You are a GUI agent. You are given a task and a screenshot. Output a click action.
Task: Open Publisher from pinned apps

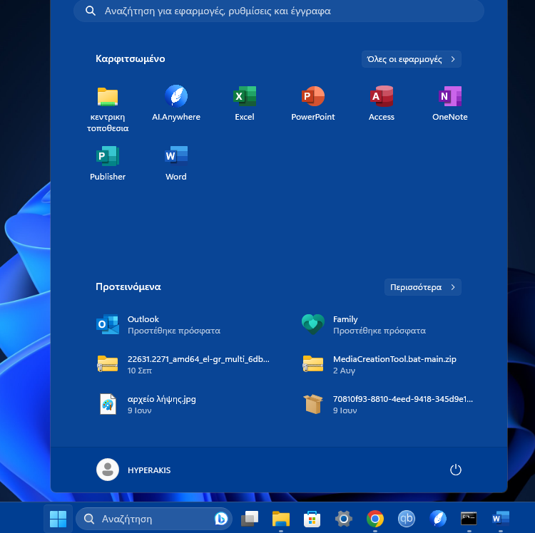108,163
